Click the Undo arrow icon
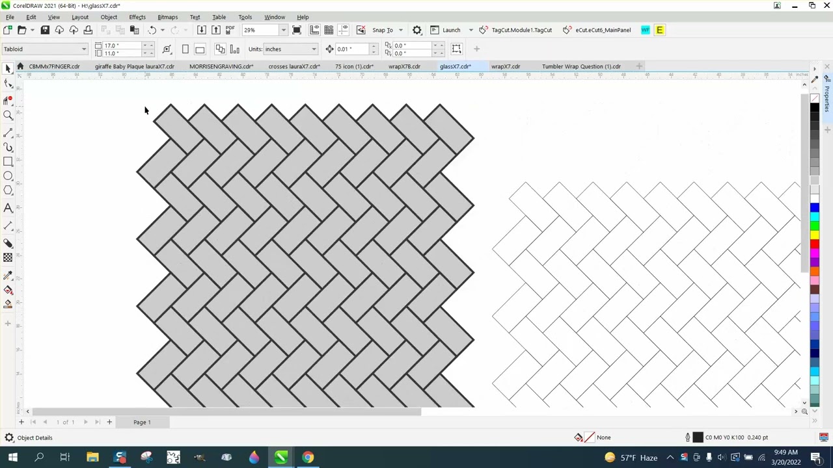Screen dimensions: 833x468 (x=152, y=30)
